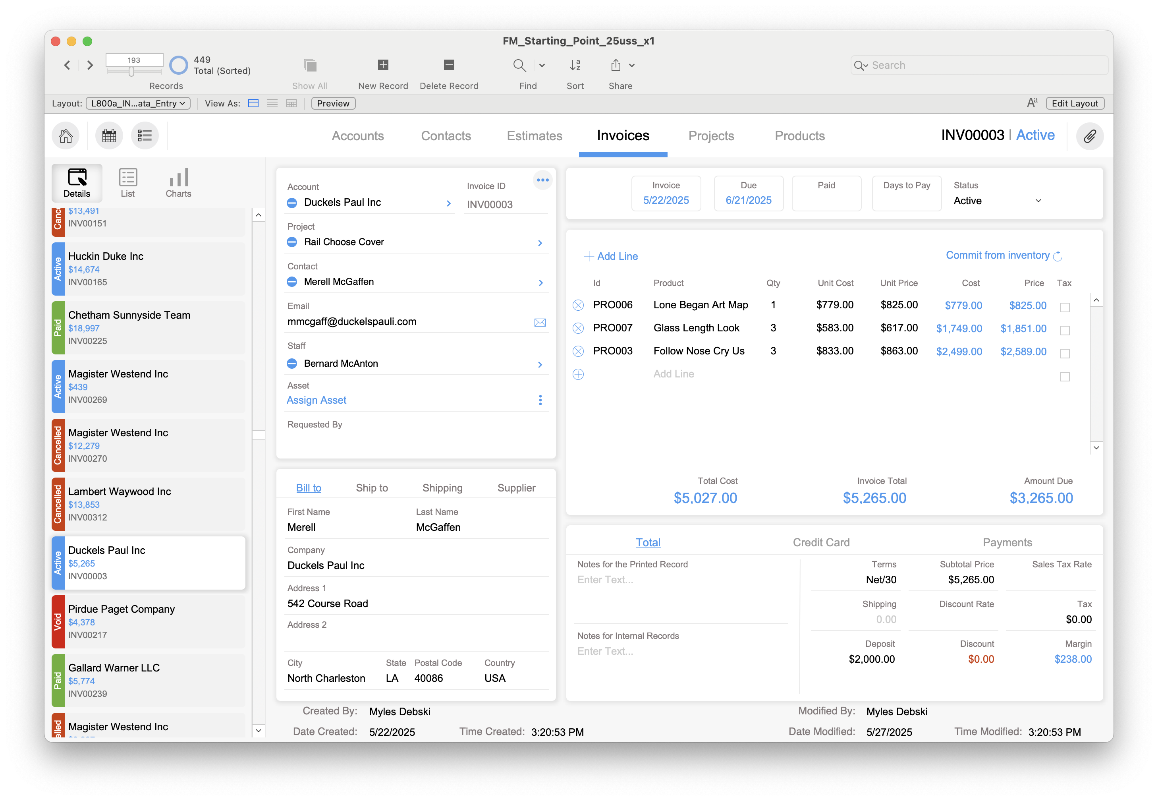1158x801 pixels.
Task: Select Pirdue Paget Company invoice card
Action: tap(149, 622)
